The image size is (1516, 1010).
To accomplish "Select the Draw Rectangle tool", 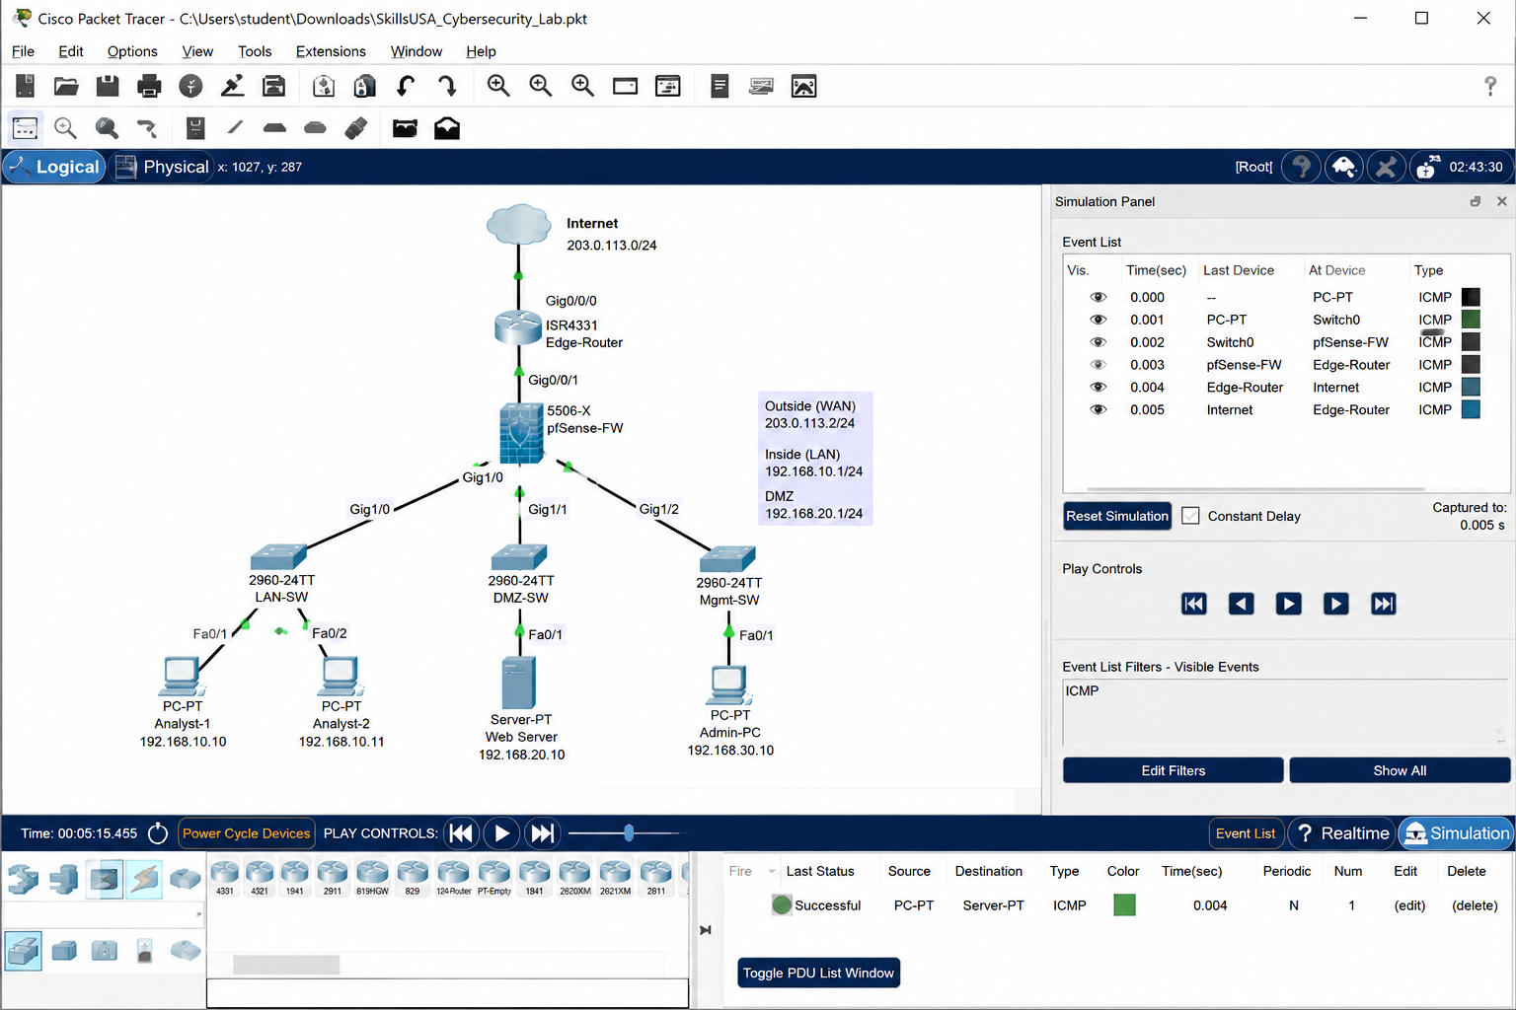I will click(x=274, y=128).
